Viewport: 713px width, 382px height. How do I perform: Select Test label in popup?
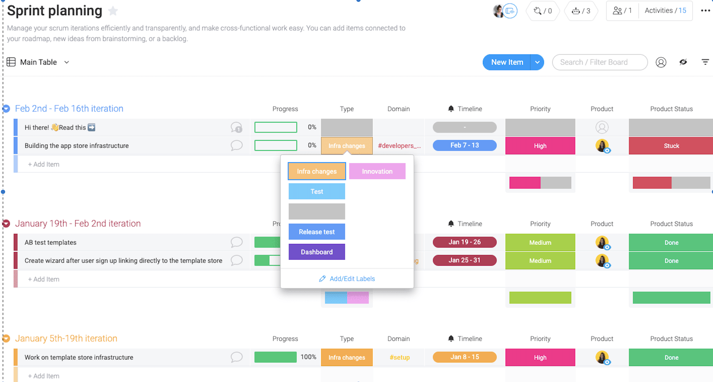coord(317,192)
